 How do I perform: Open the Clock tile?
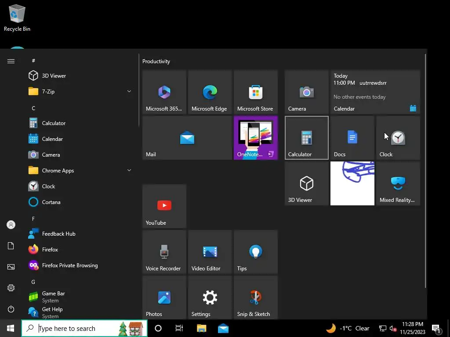point(398,138)
